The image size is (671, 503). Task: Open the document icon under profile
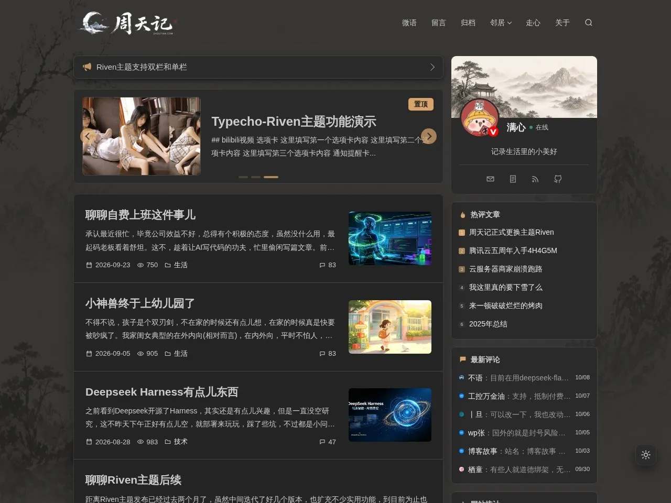pos(513,179)
